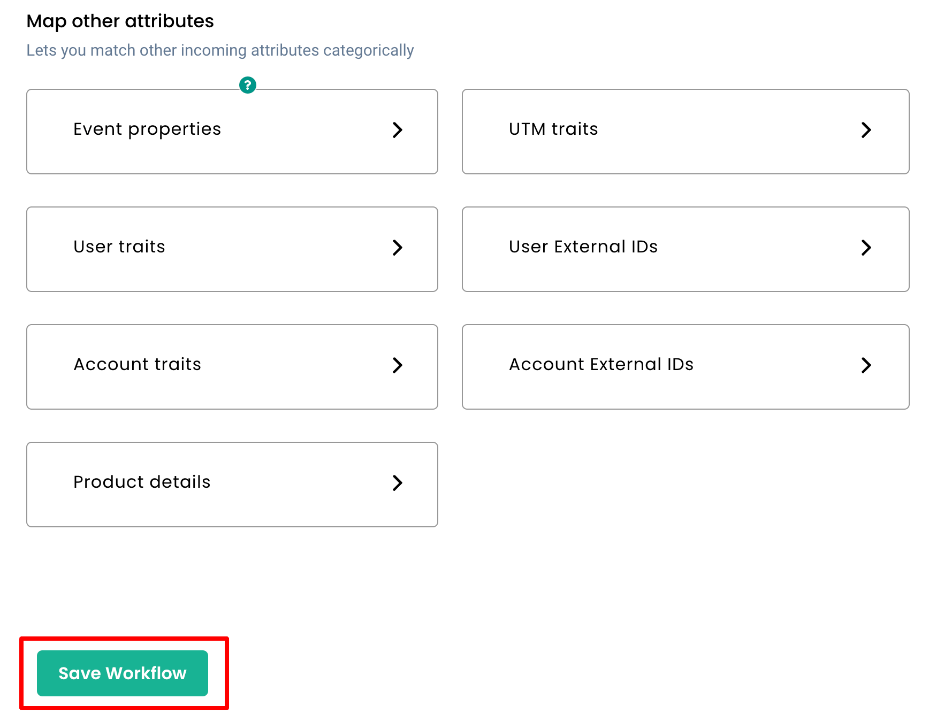Click the Map other attributes heading
929x722 pixels.
coord(120,21)
